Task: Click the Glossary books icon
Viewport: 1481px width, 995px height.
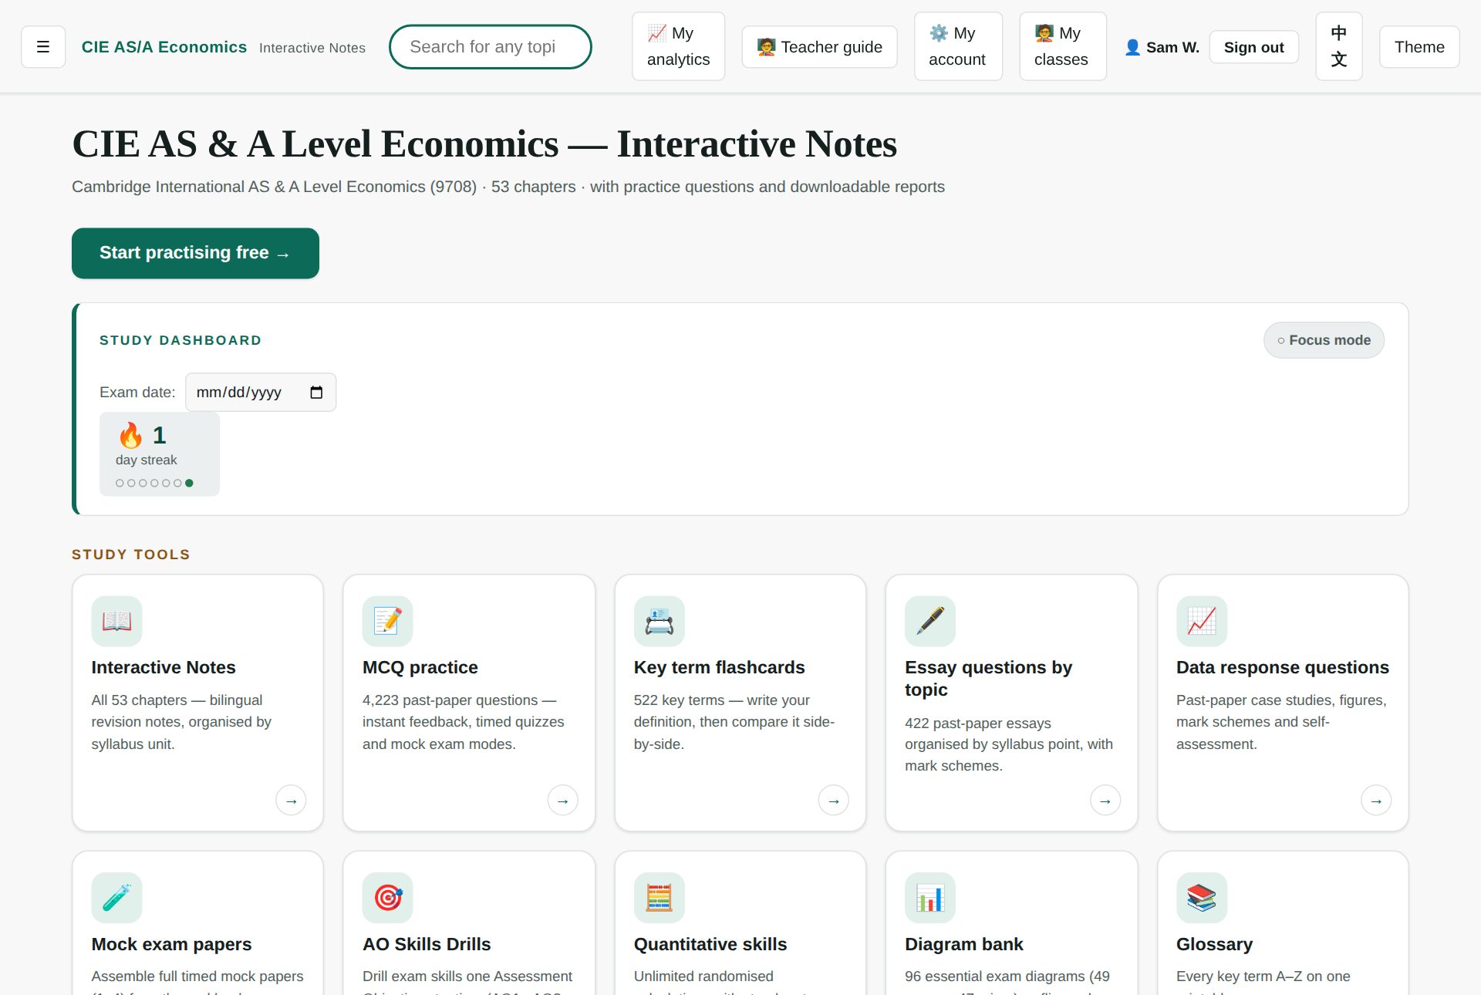Action: point(1202,898)
